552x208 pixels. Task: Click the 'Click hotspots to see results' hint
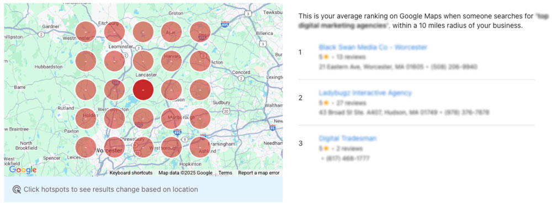tap(110, 189)
